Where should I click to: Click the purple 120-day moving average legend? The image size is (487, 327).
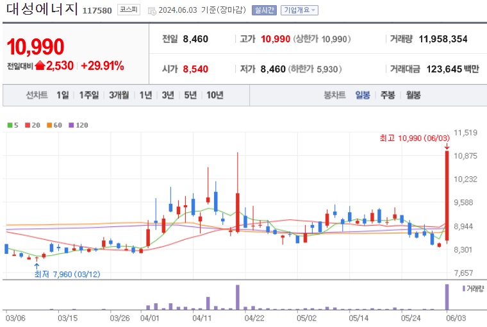coord(79,125)
